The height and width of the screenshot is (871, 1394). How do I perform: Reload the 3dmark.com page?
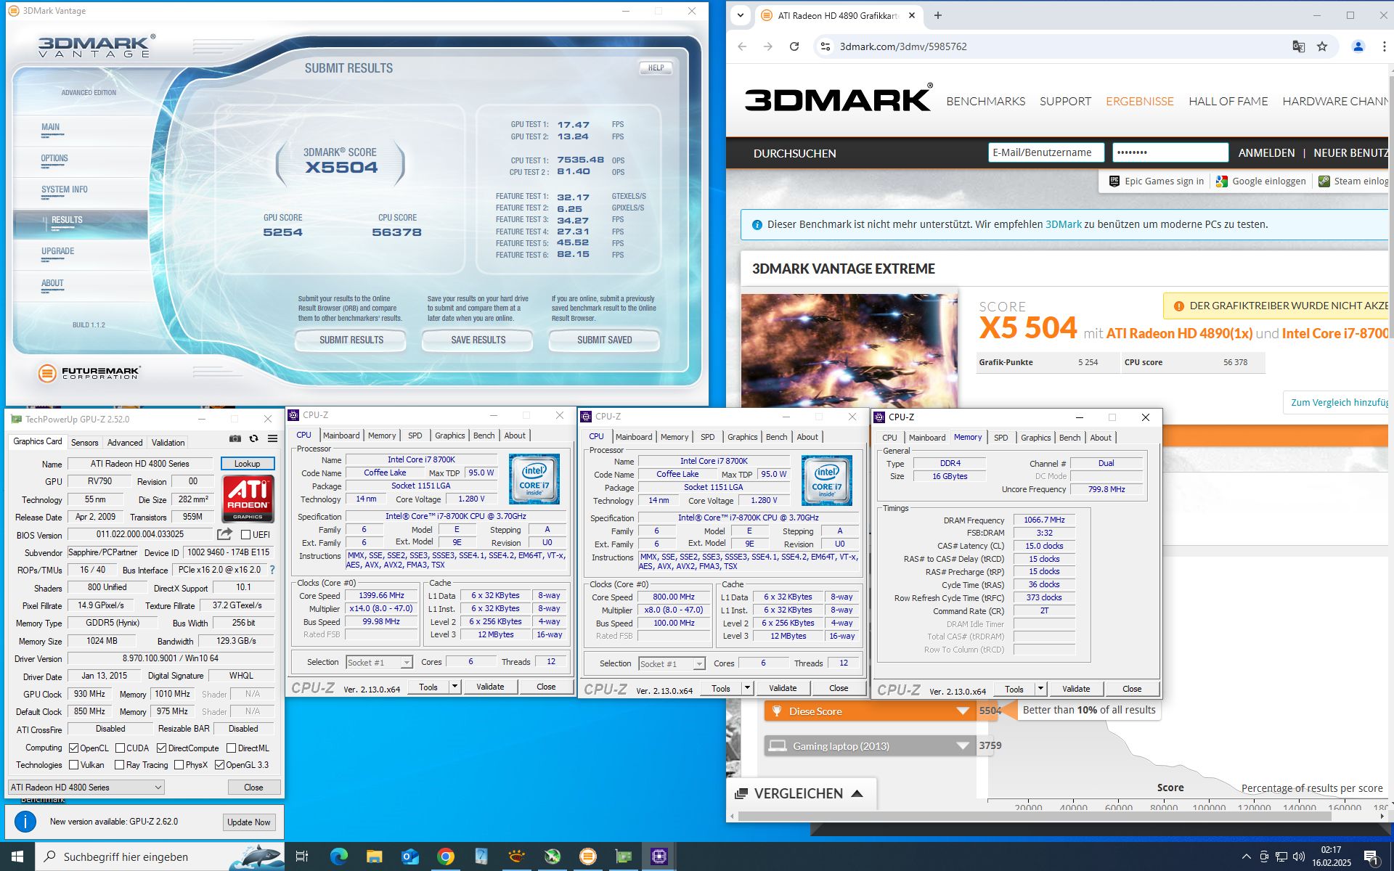(x=794, y=46)
